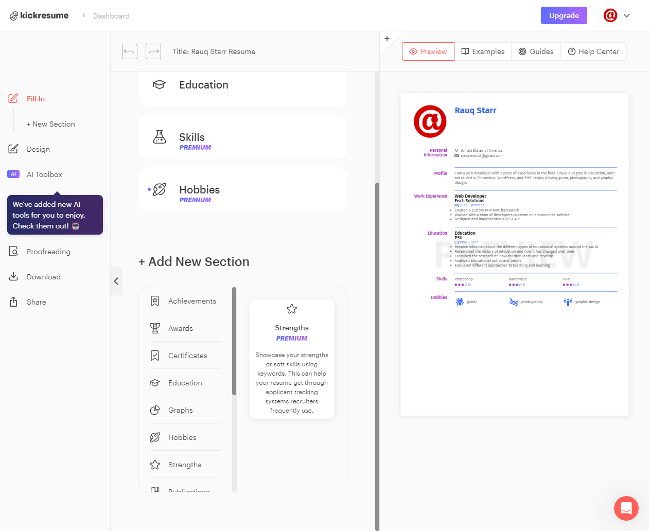649x531 pixels.
Task: Click the Skills flask icon
Action: pyautogui.click(x=160, y=137)
